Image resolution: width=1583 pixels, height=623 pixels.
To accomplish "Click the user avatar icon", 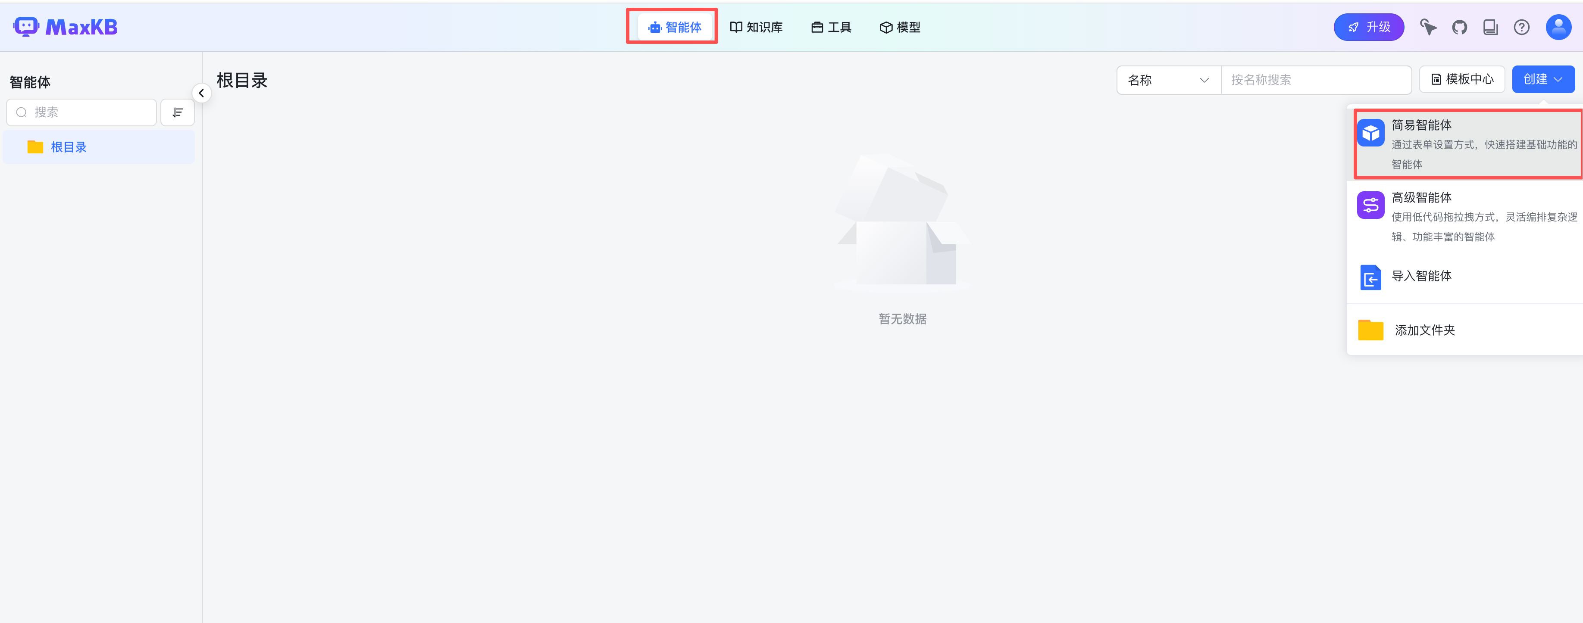I will click(x=1558, y=27).
